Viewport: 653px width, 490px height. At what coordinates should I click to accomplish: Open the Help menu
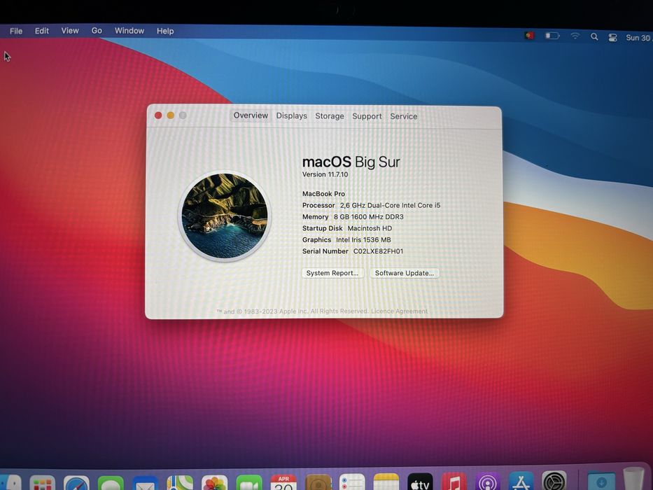[x=165, y=31]
